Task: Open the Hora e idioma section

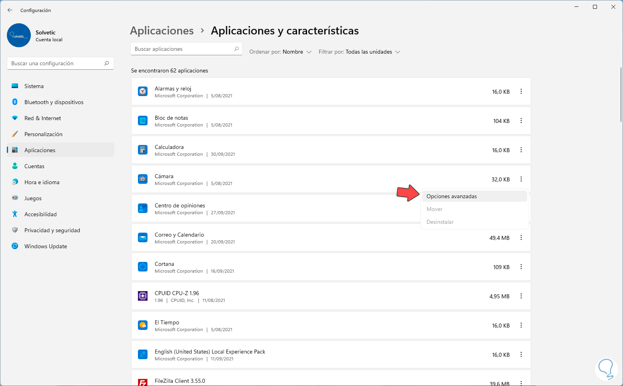Action: coord(61,182)
